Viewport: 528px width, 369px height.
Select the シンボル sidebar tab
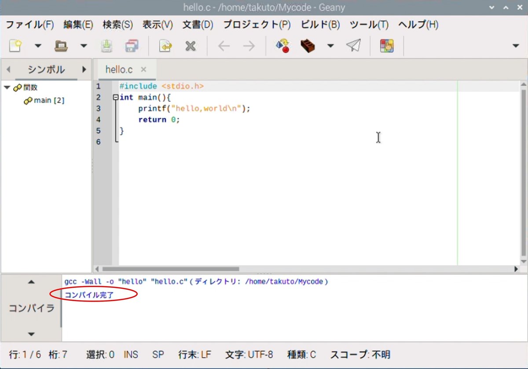[46, 70]
